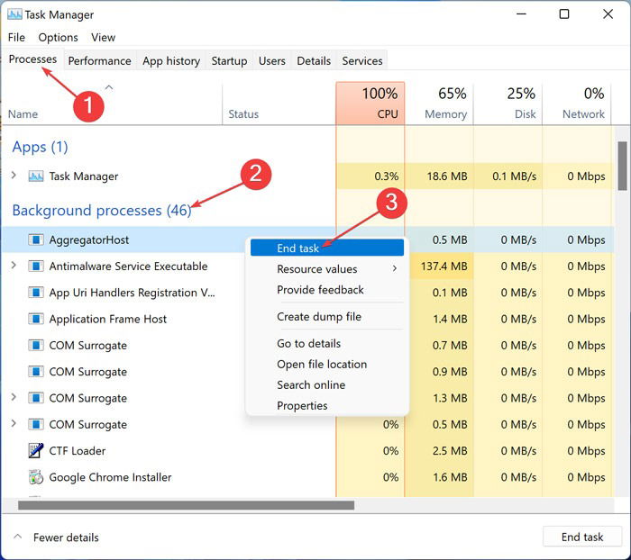Click the CTF Loader pen icon

[x=36, y=451]
